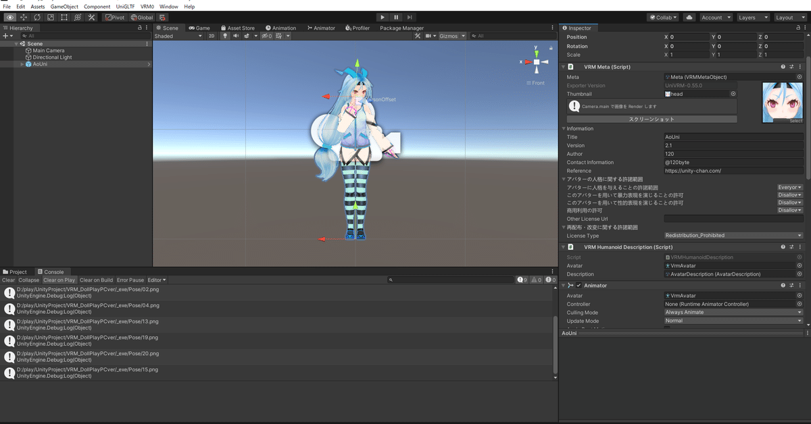This screenshot has height=424, width=811.
Task: Open Animator component kebab menu
Action: tap(800, 286)
